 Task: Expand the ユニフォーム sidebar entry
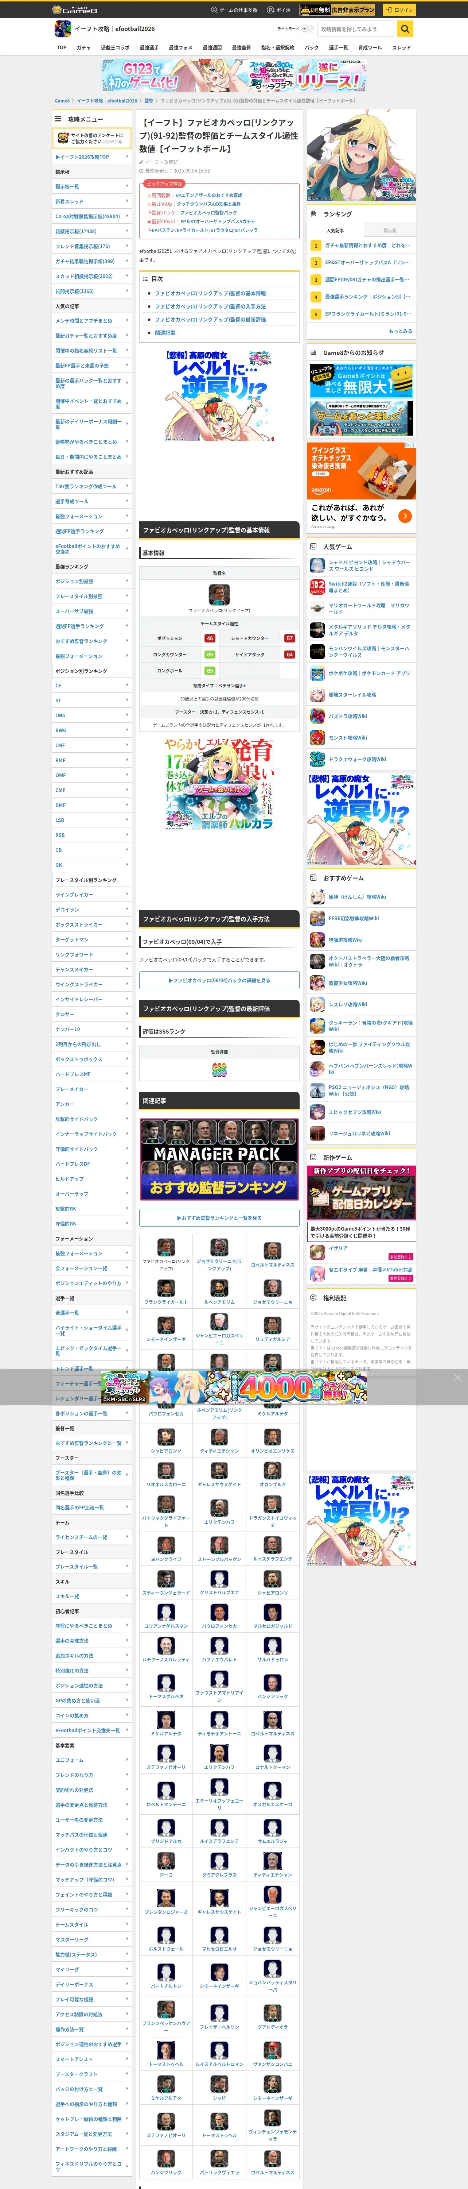pos(92,1760)
